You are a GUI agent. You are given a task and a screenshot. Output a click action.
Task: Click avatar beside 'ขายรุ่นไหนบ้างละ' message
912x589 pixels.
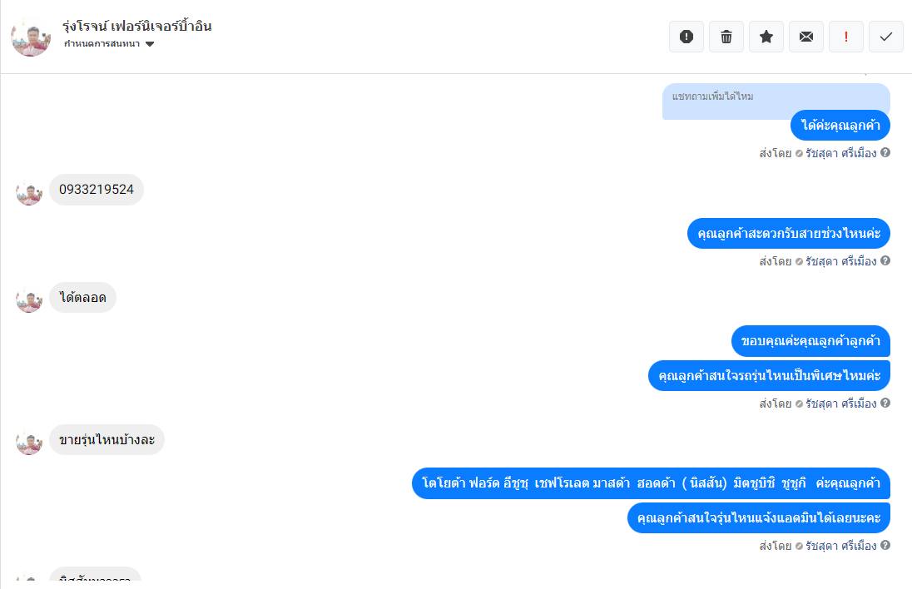pos(29,442)
